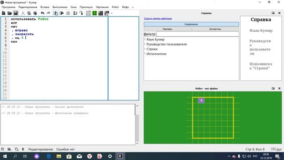Viewport: 284px width, 160px height.
Task: Open the Язык Кумир heading in the help page
Action: pyautogui.click(x=261, y=31)
